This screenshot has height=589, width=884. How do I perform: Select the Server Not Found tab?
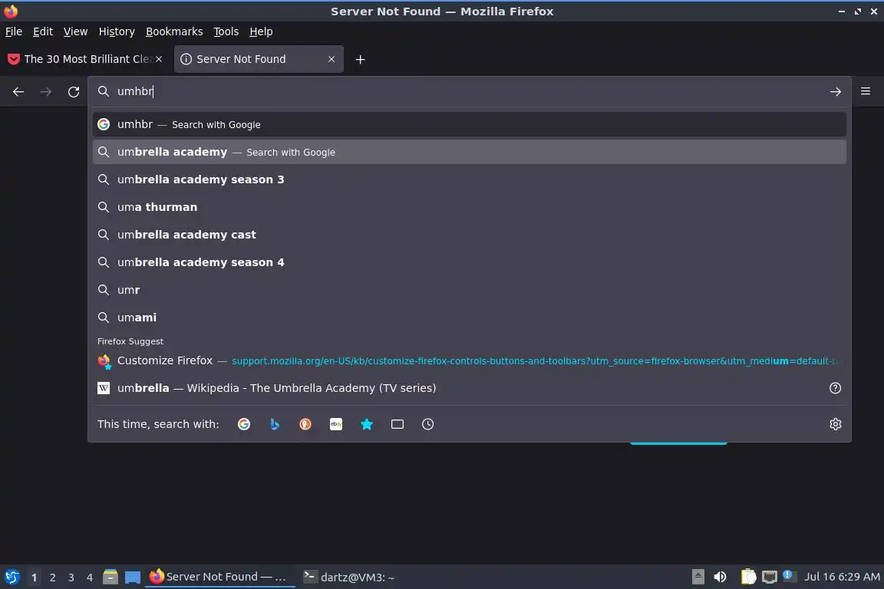click(x=258, y=59)
